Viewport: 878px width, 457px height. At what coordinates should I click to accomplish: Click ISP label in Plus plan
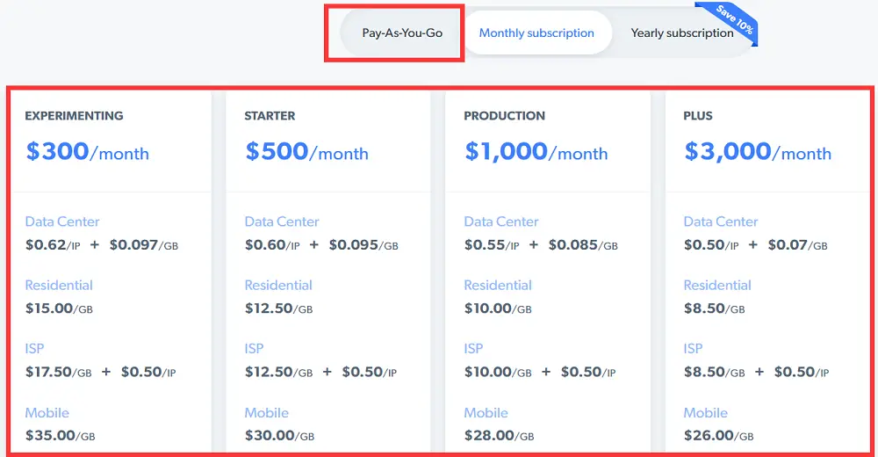[x=693, y=348]
